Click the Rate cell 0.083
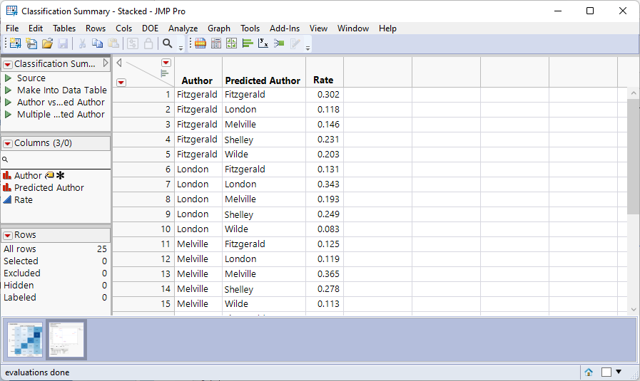Image resolution: width=640 pixels, height=381 pixels. (x=325, y=229)
